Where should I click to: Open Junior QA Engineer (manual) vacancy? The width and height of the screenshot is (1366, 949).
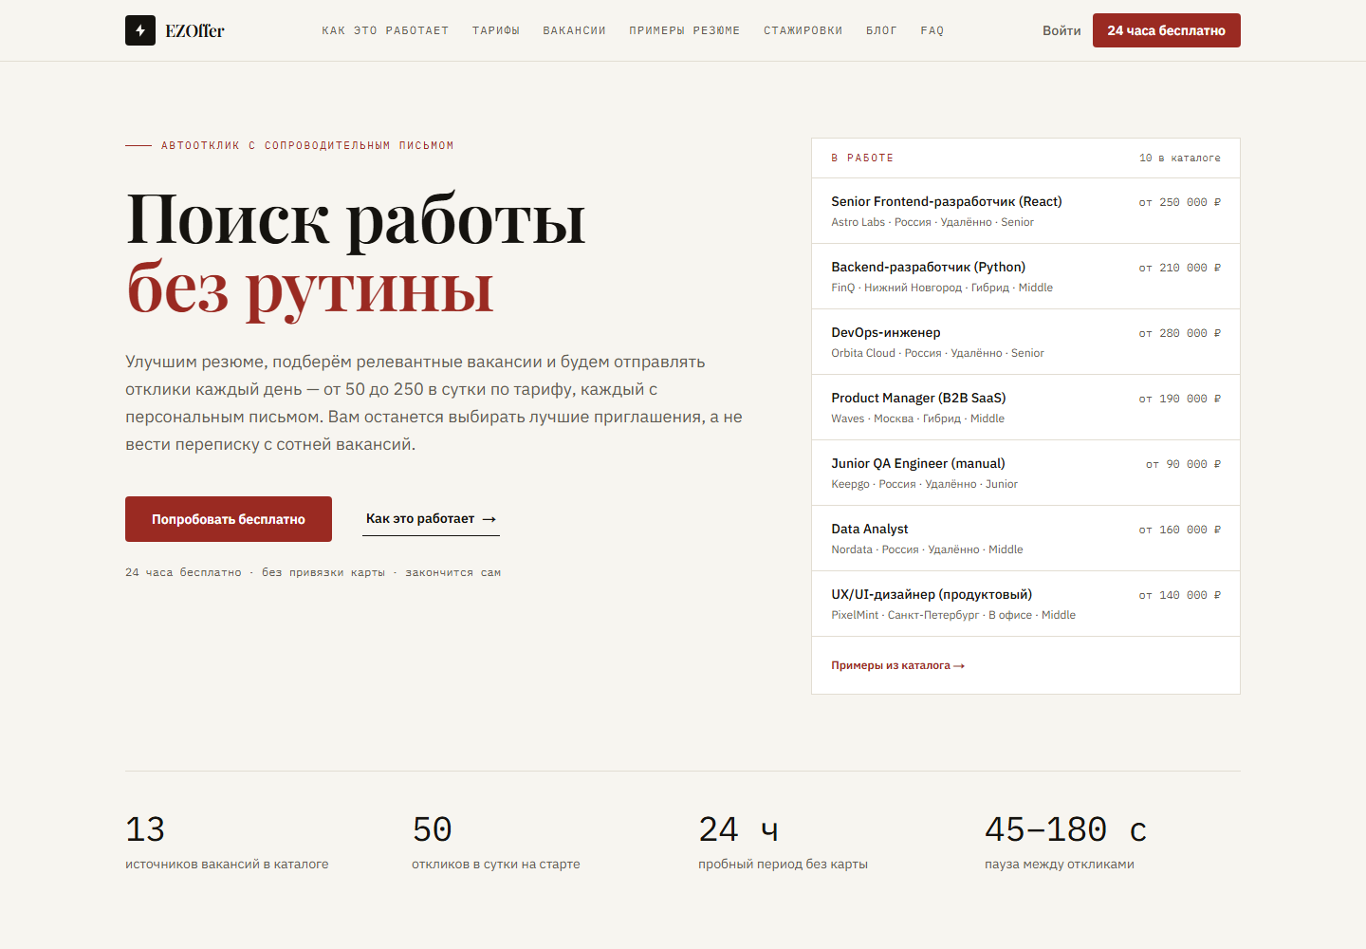pos(1025,473)
